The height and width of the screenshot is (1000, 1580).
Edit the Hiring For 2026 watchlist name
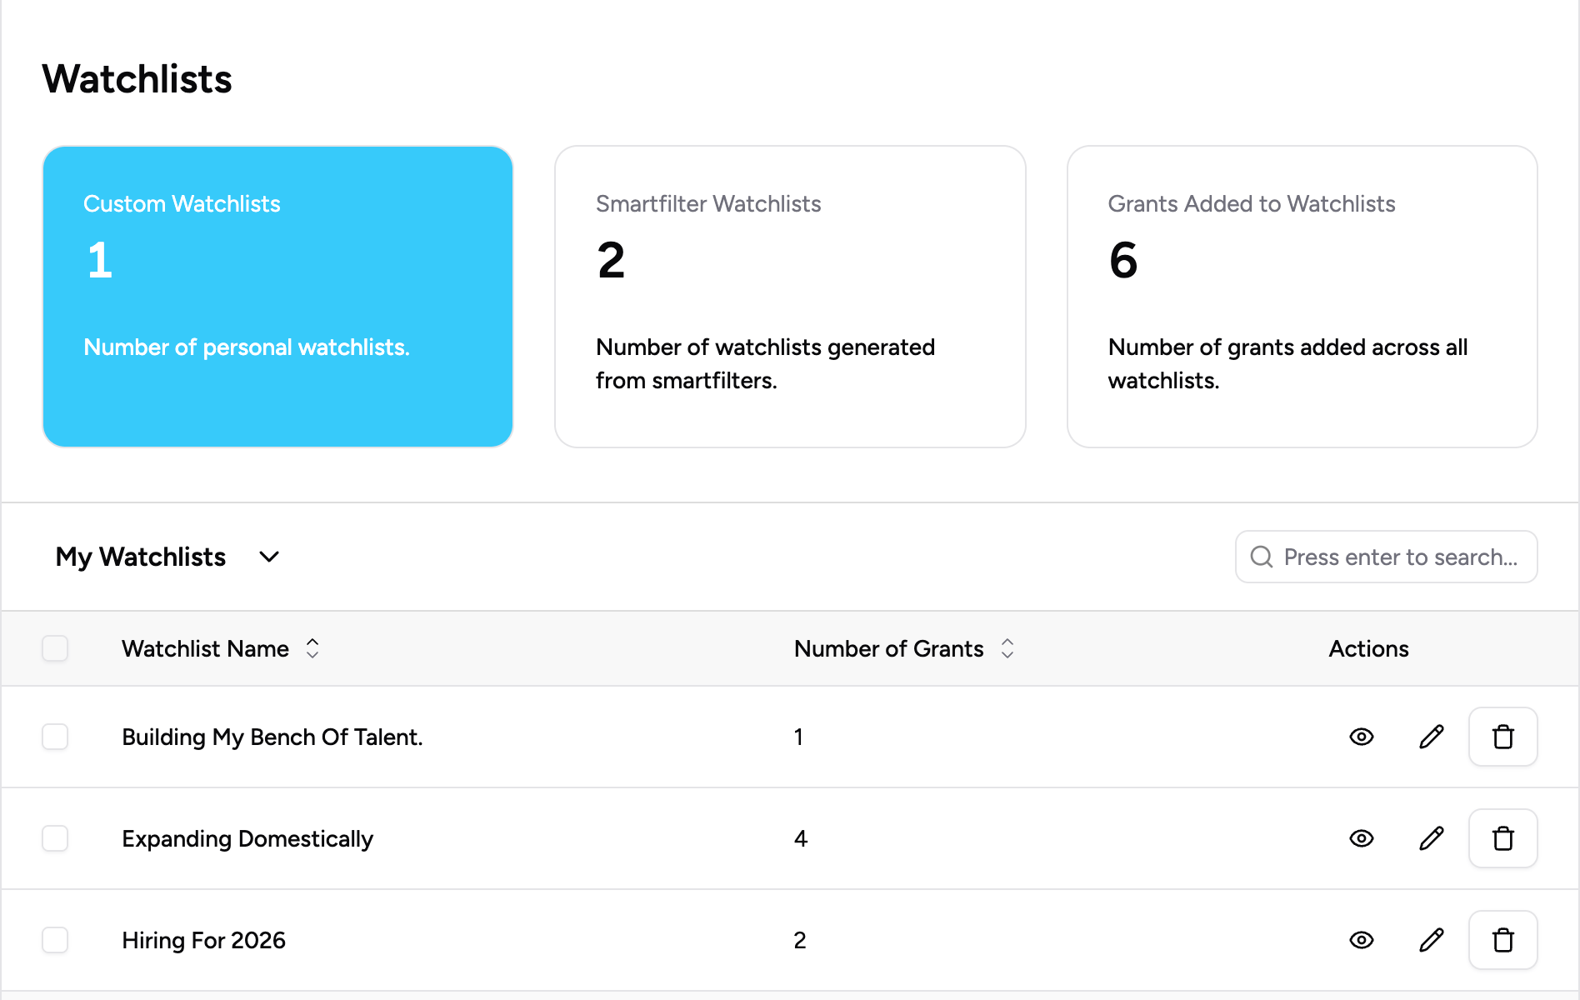1431,940
